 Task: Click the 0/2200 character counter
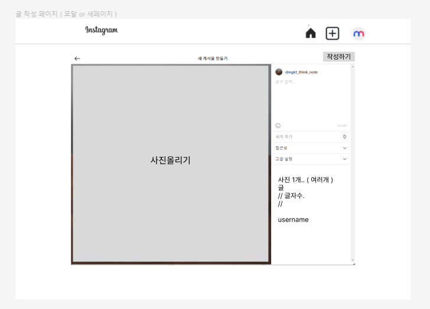tap(342, 126)
